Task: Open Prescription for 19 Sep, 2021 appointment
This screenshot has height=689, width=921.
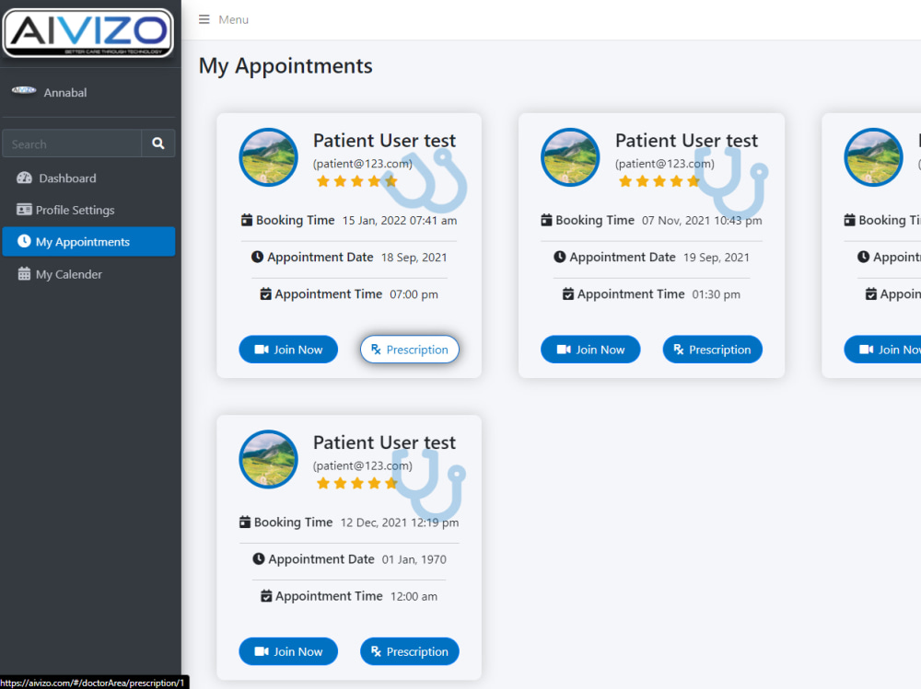Action: [x=713, y=350]
